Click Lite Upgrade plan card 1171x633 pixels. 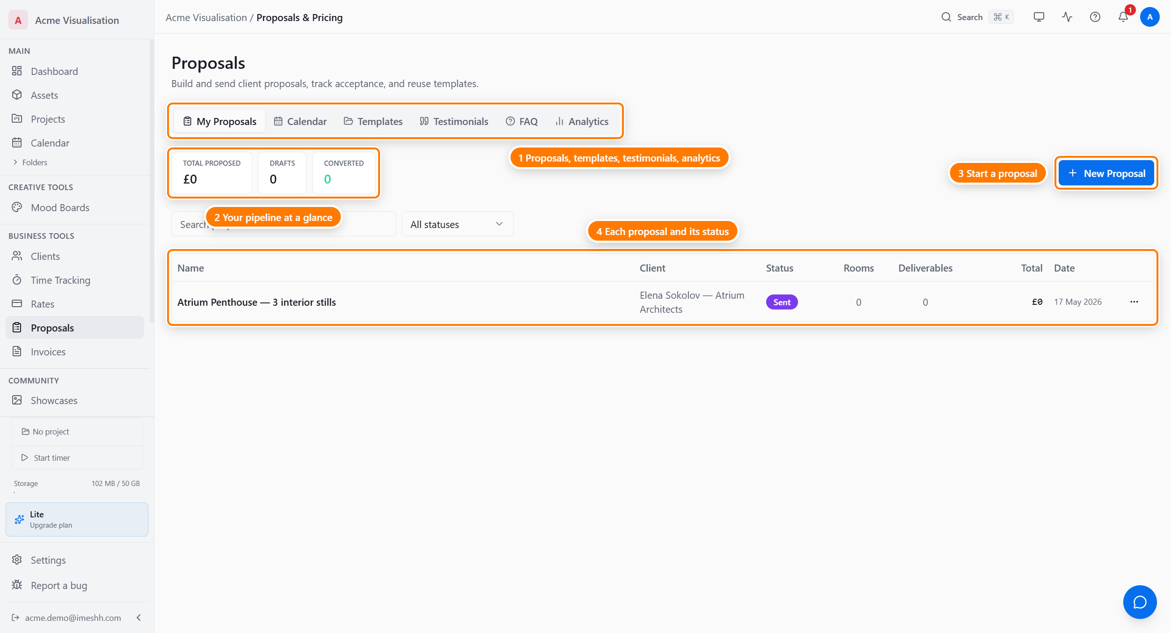(x=77, y=519)
